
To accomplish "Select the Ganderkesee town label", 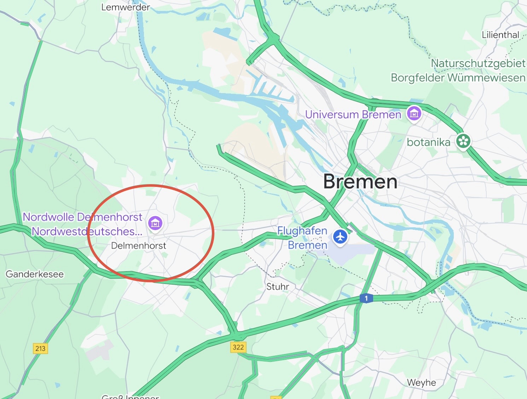I will [35, 274].
